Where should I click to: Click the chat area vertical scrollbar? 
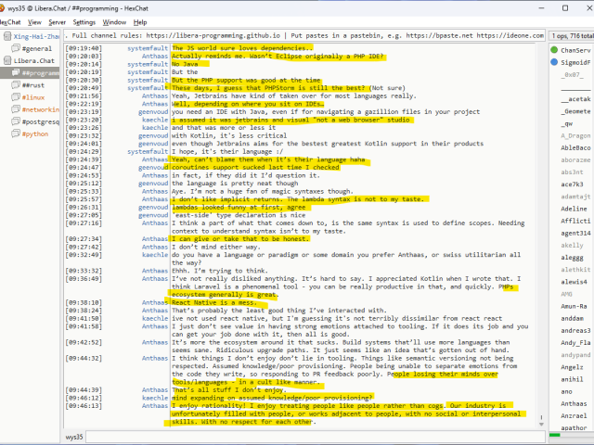tap(540, 232)
